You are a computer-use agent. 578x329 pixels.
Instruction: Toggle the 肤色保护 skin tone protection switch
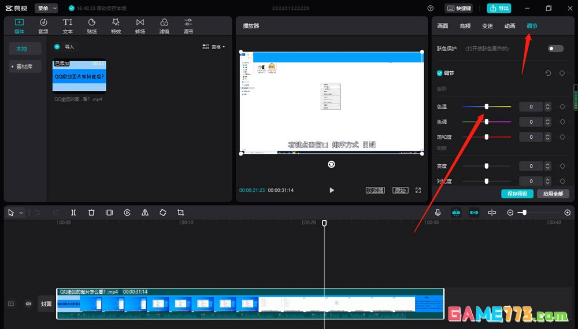pos(555,49)
